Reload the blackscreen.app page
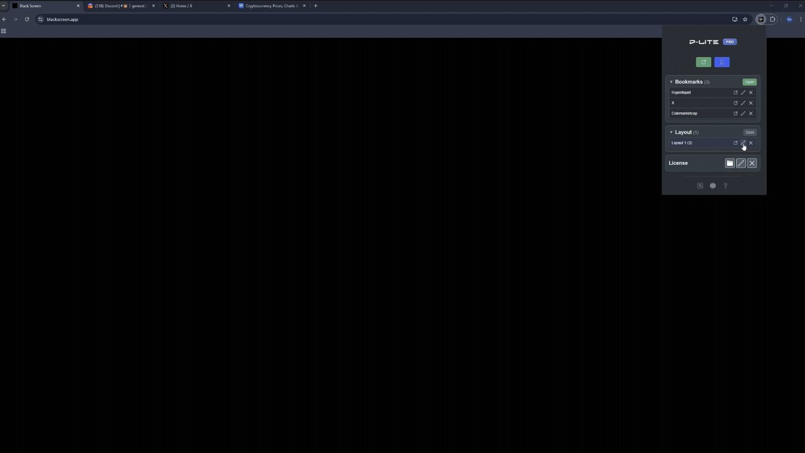 pyautogui.click(x=27, y=19)
